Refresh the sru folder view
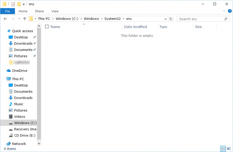The image size is (233, 152). (171, 19)
